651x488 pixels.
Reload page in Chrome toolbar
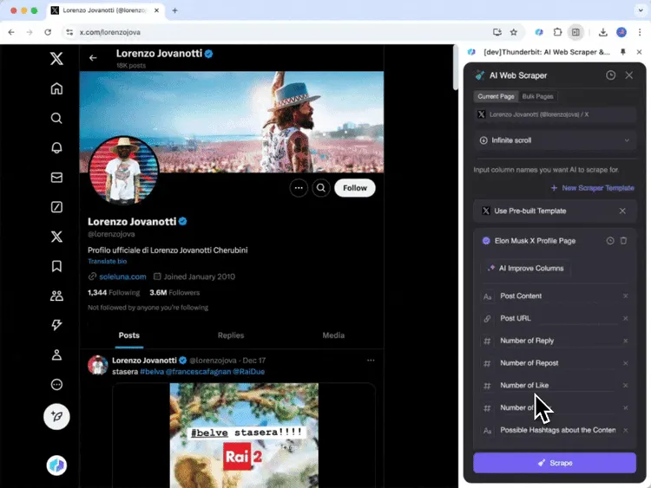tap(48, 32)
